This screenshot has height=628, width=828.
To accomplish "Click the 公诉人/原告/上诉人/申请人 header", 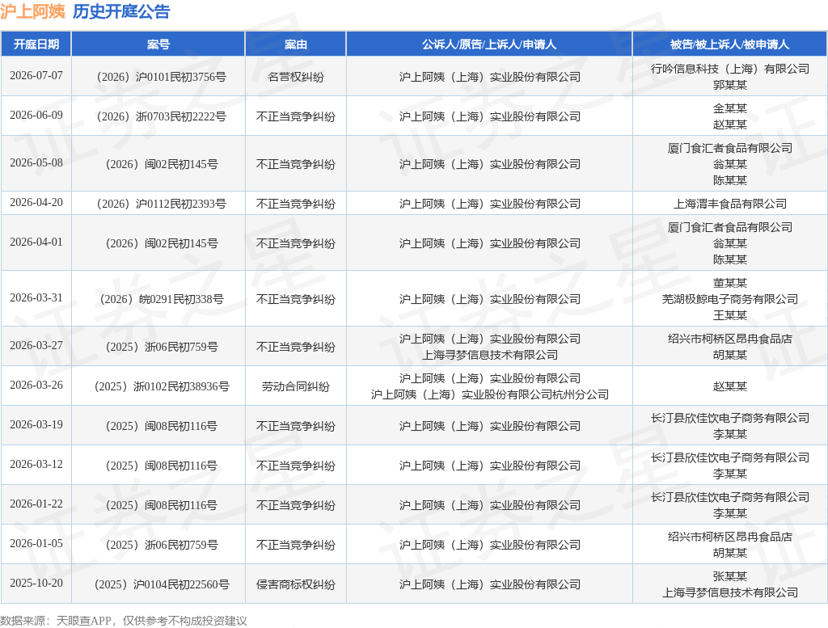I will point(489,44).
